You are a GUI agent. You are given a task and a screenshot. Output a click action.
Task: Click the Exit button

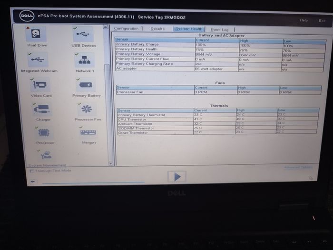point(322,20)
